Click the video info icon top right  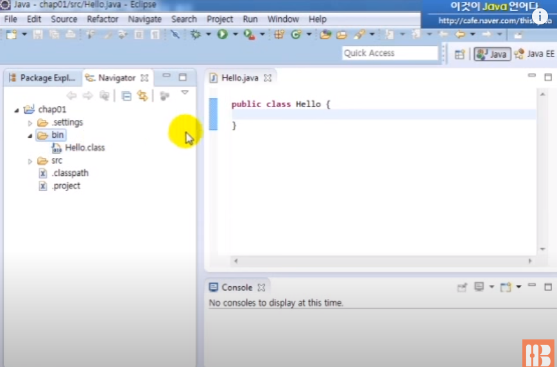(x=540, y=16)
